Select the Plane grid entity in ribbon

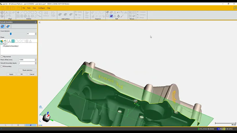pyautogui.click(x=18, y=16)
